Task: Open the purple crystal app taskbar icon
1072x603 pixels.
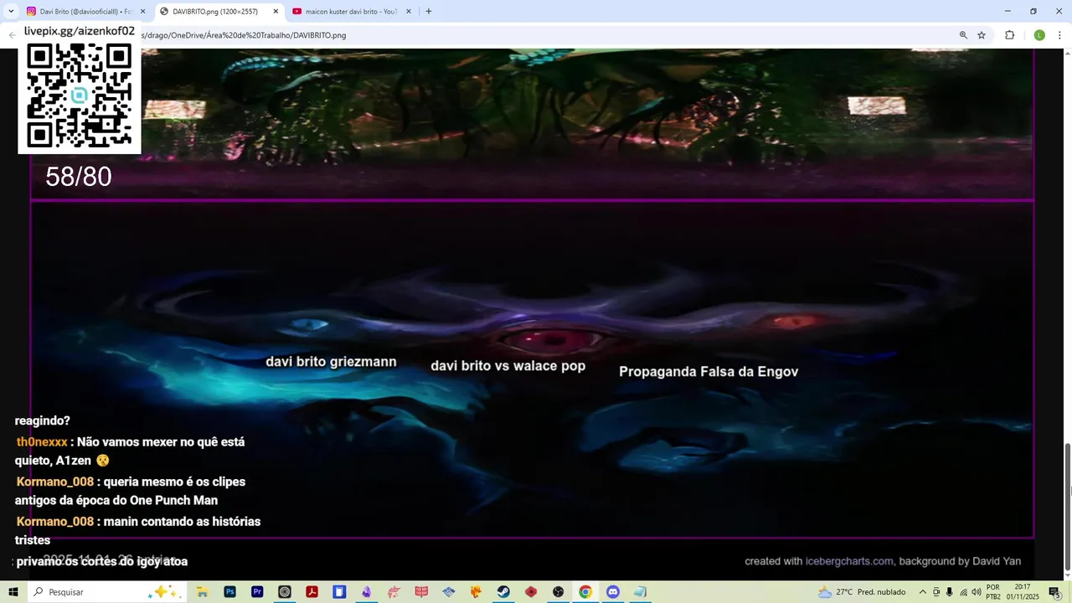Action: point(367,592)
